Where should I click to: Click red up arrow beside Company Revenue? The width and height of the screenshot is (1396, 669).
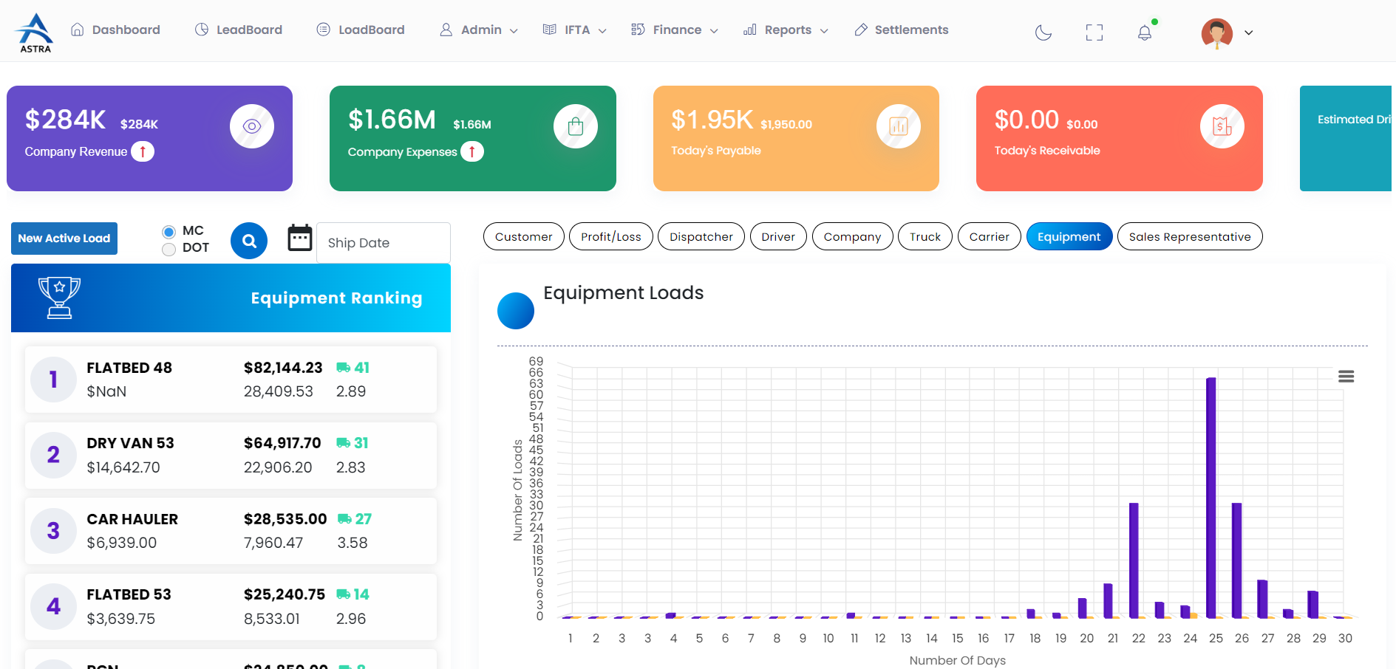143,151
